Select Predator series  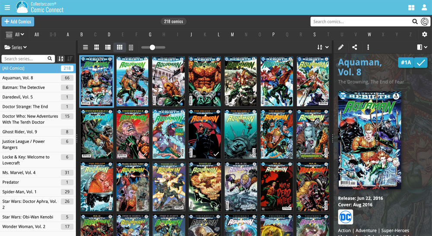click(x=38, y=183)
